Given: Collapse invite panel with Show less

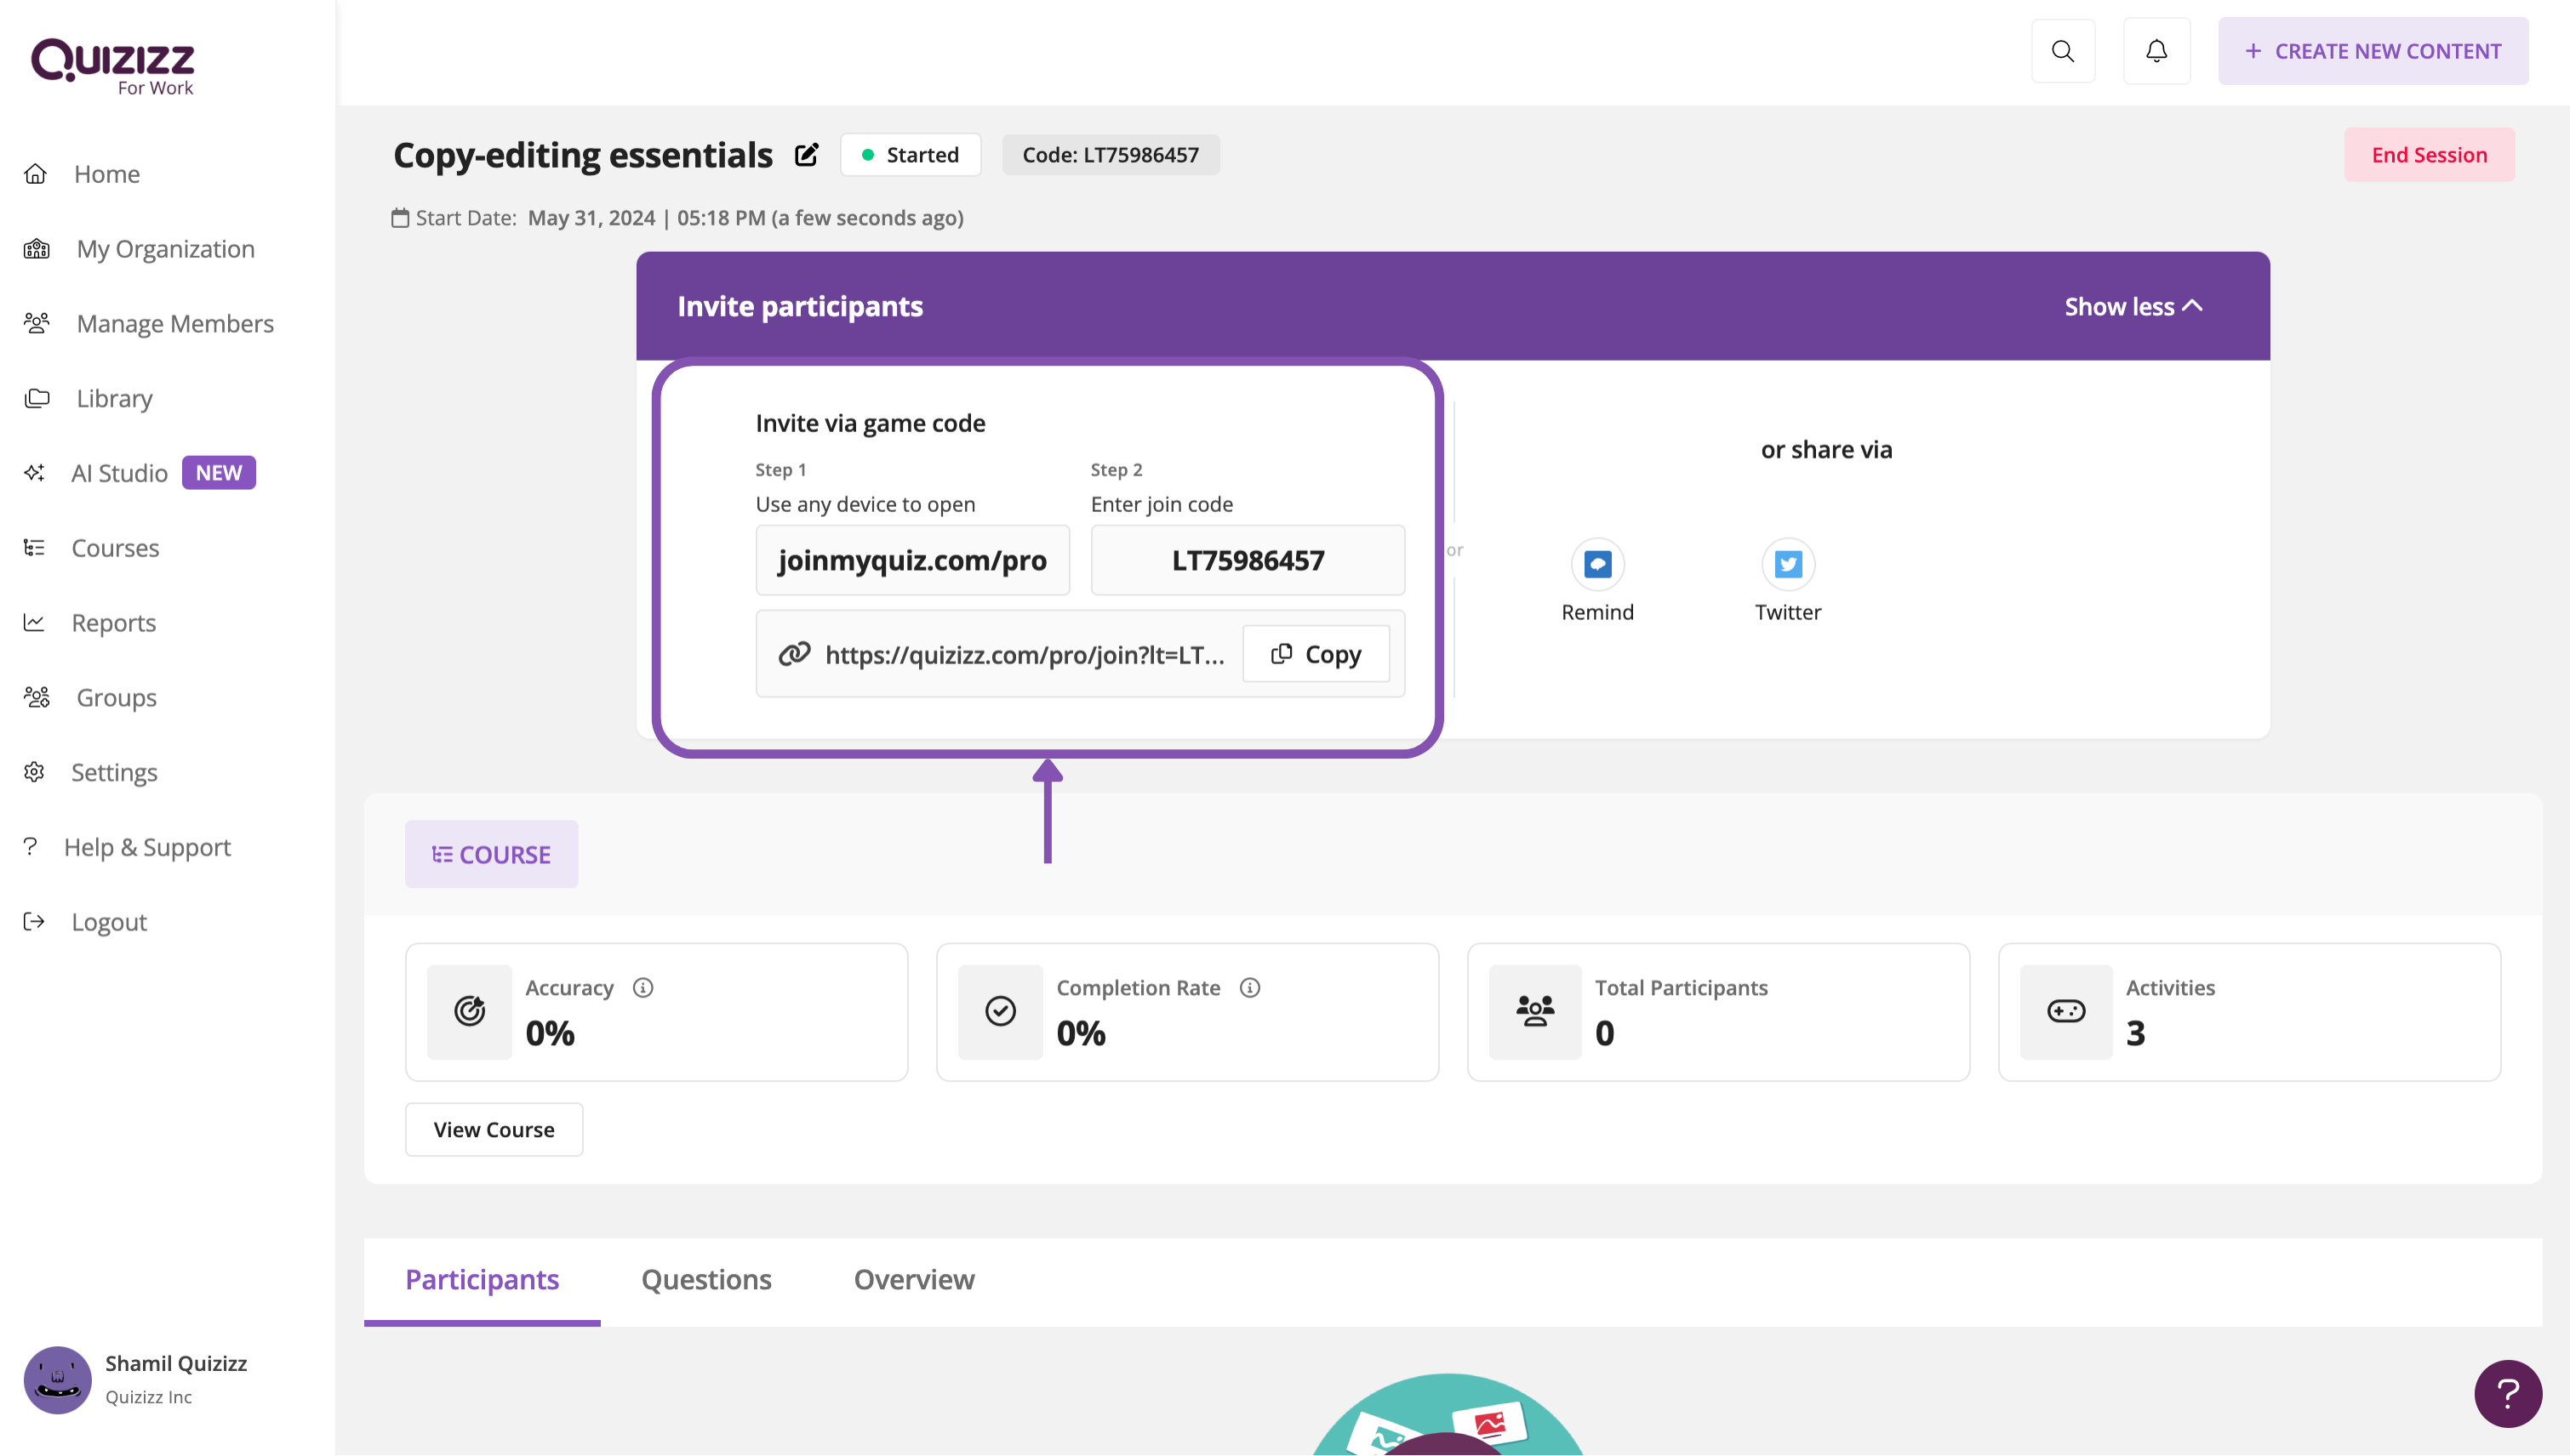Looking at the screenshot, I should [x=2133, y=307].
